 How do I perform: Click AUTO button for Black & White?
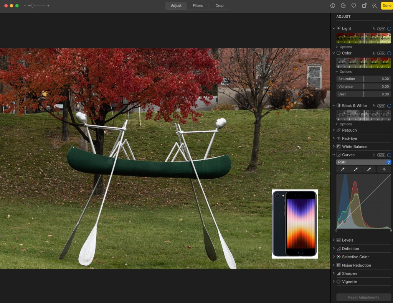click(x=381, y=106)
